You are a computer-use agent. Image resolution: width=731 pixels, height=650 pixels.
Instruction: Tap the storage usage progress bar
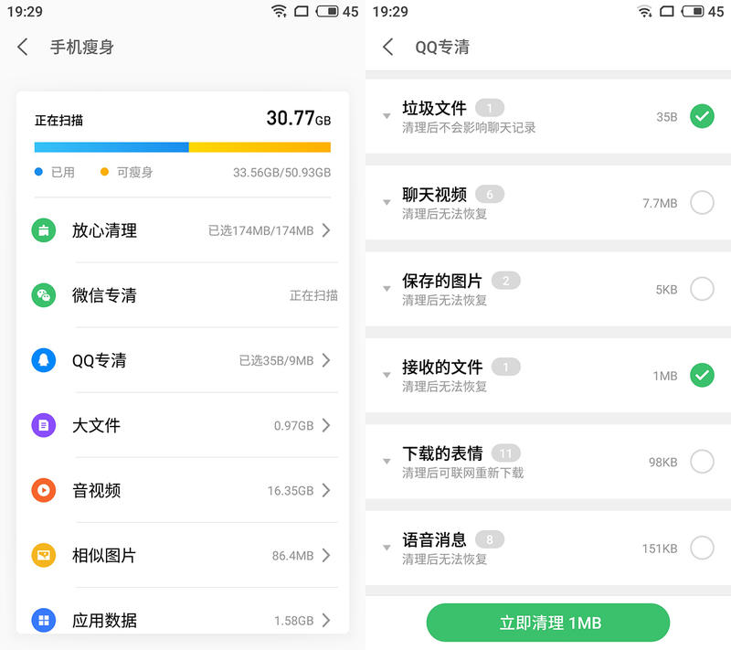[183, 146]
